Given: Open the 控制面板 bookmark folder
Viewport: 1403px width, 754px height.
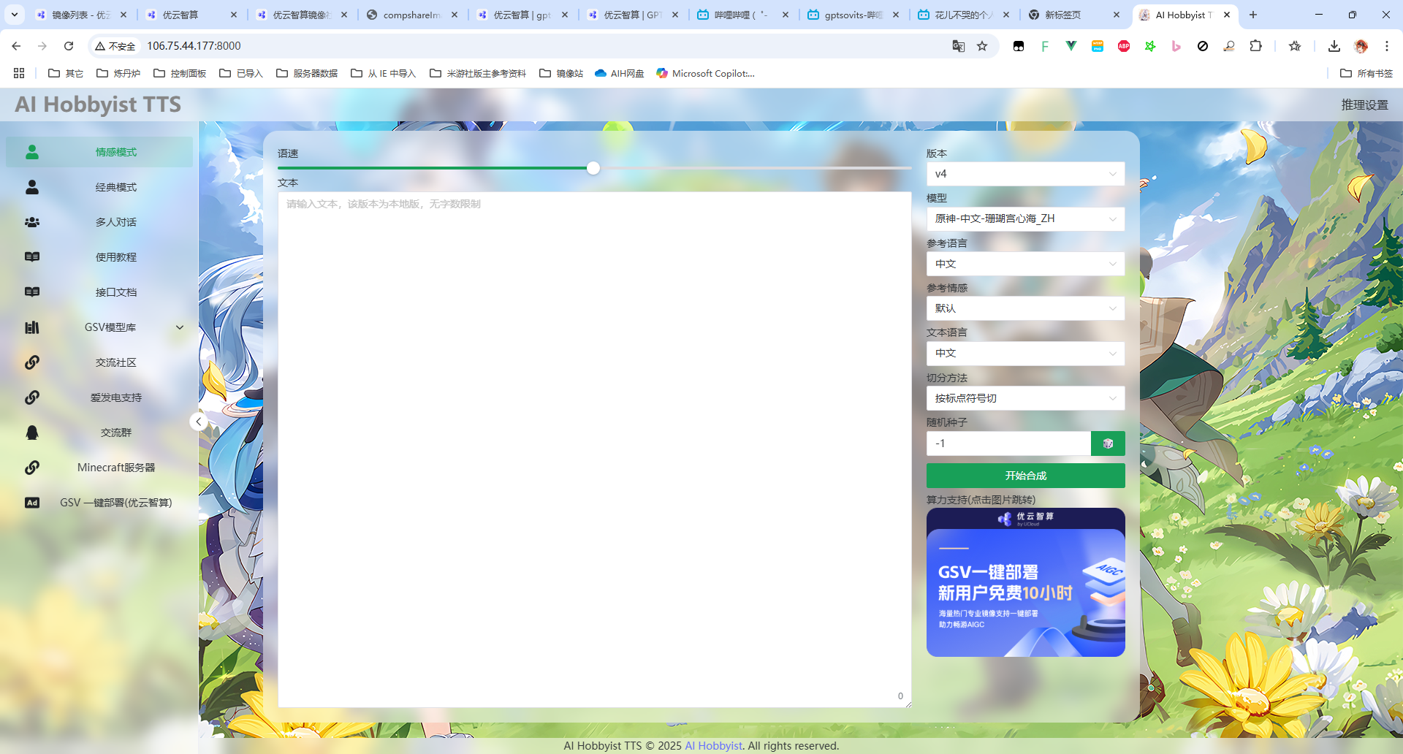Looking at the screenshot, I should 180,73.
